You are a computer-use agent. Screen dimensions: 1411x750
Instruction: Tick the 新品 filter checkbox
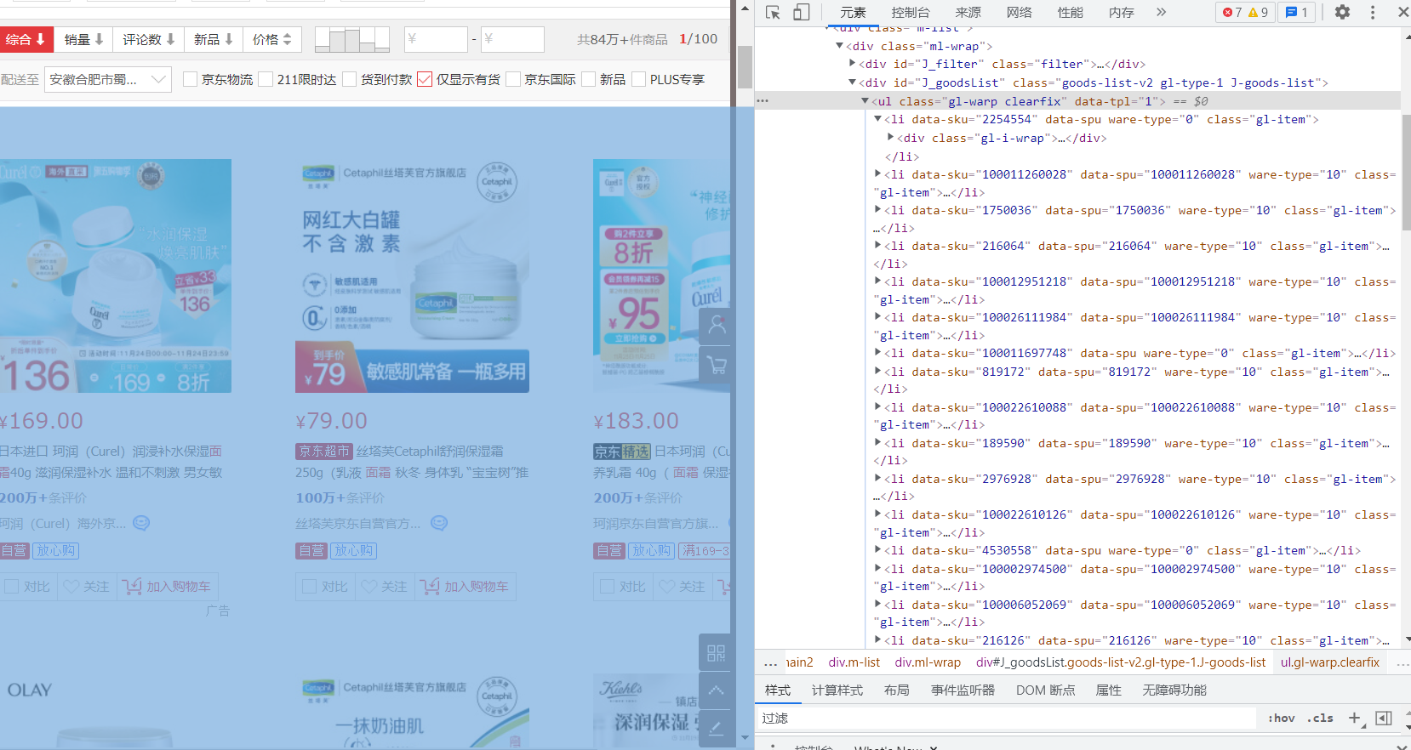tap(589, 79)
